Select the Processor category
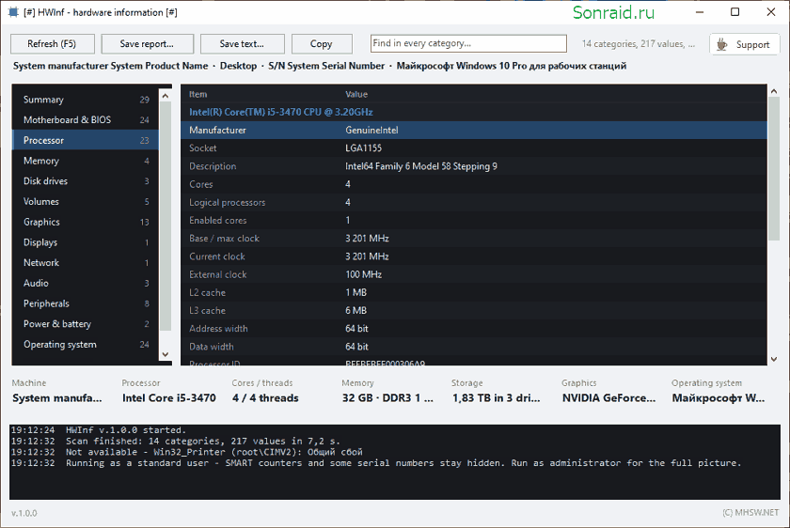The image size is (790, 528). [86, 140]
